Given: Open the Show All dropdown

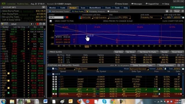Looking at the screenshot, I should pyautogui.click(x=66, y=69).
